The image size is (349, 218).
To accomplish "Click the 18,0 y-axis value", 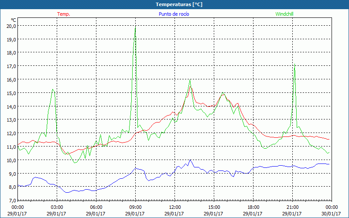I will [12, 53].
